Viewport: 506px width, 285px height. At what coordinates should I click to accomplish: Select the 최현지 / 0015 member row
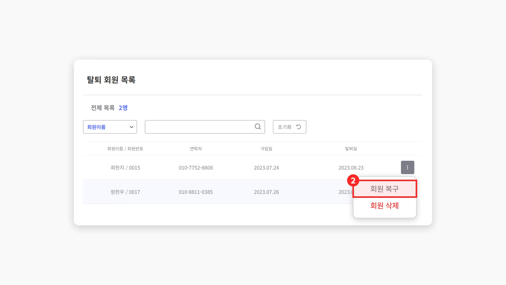pyautogui.click(x=125, y=168)
